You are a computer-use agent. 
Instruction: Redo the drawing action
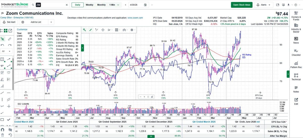(x=9, y=45)
